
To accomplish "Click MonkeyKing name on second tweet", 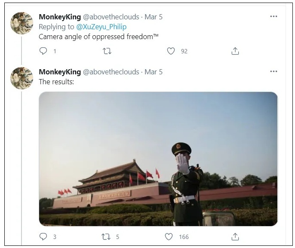I will [59, 72].
